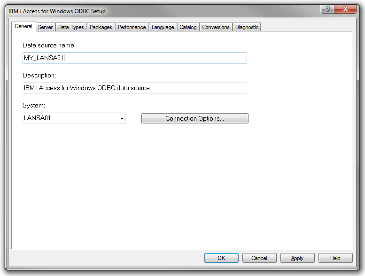Click the title bar help question mark icon
The width and height of the screenshot is (365, 276).
(x=327, y=9)
